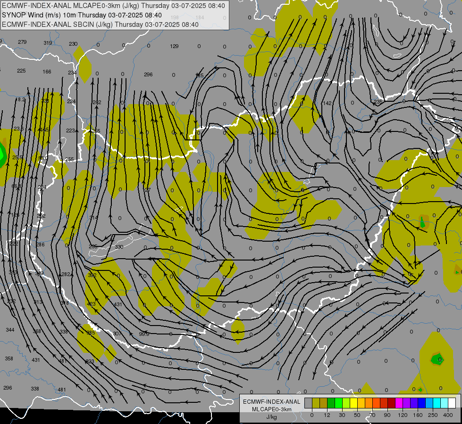Click the map value 166
Screen dimensions: 462x424
pos(47,72)
